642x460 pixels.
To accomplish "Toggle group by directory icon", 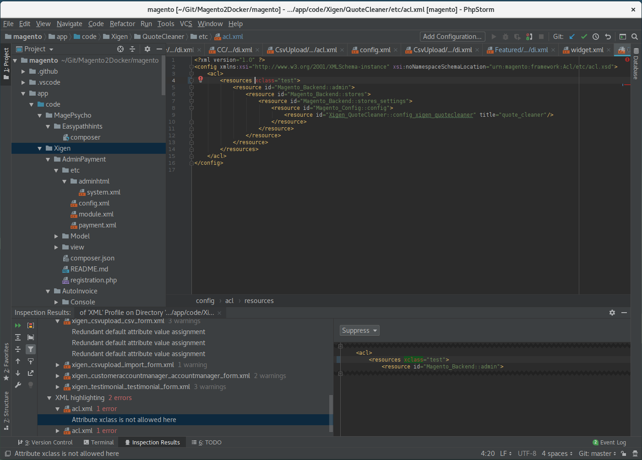I will click(31, 337).
